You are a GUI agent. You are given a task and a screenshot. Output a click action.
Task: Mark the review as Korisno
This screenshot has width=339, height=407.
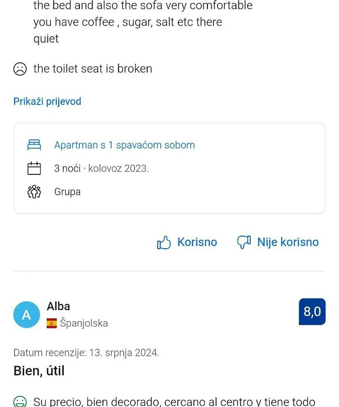[x=187, y=242]
